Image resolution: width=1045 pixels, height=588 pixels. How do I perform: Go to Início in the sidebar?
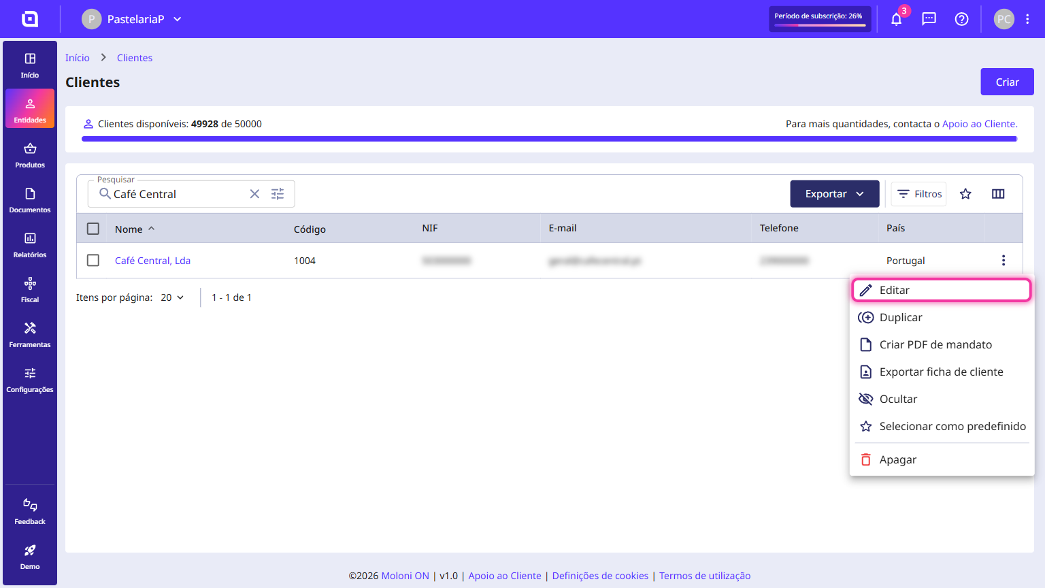click(30, 66)
